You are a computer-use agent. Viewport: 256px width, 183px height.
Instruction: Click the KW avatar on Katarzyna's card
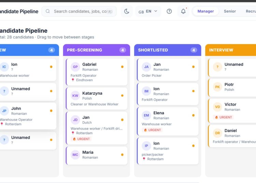pos(75,96)
